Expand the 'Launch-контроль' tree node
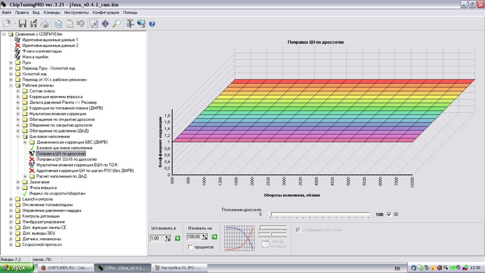 coord(11,199)
